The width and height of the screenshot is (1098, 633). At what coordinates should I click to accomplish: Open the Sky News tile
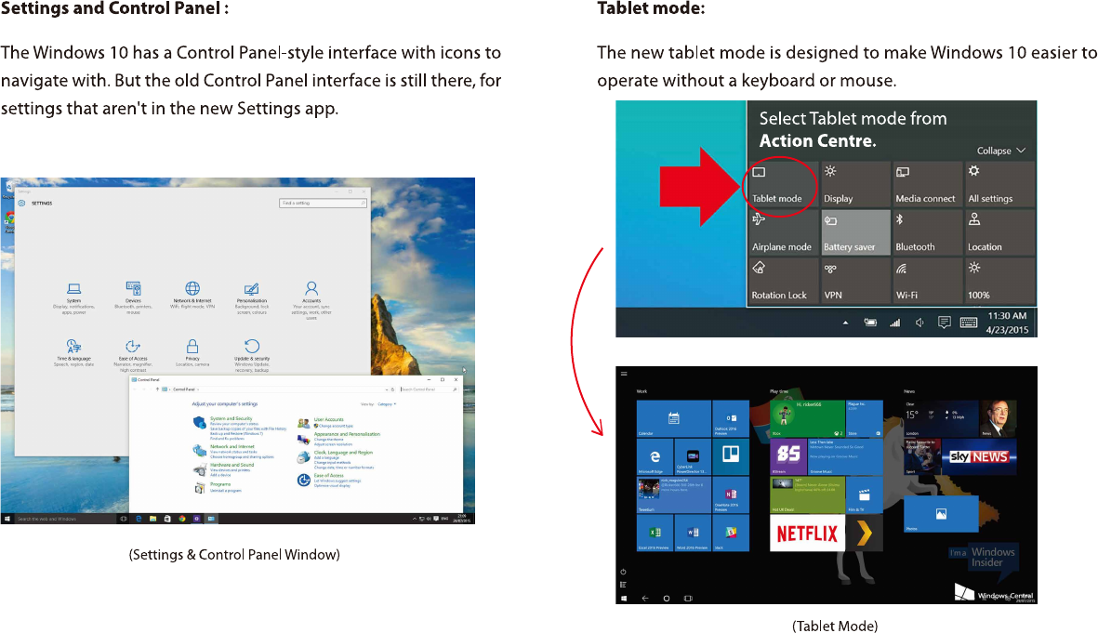(979, 456)
